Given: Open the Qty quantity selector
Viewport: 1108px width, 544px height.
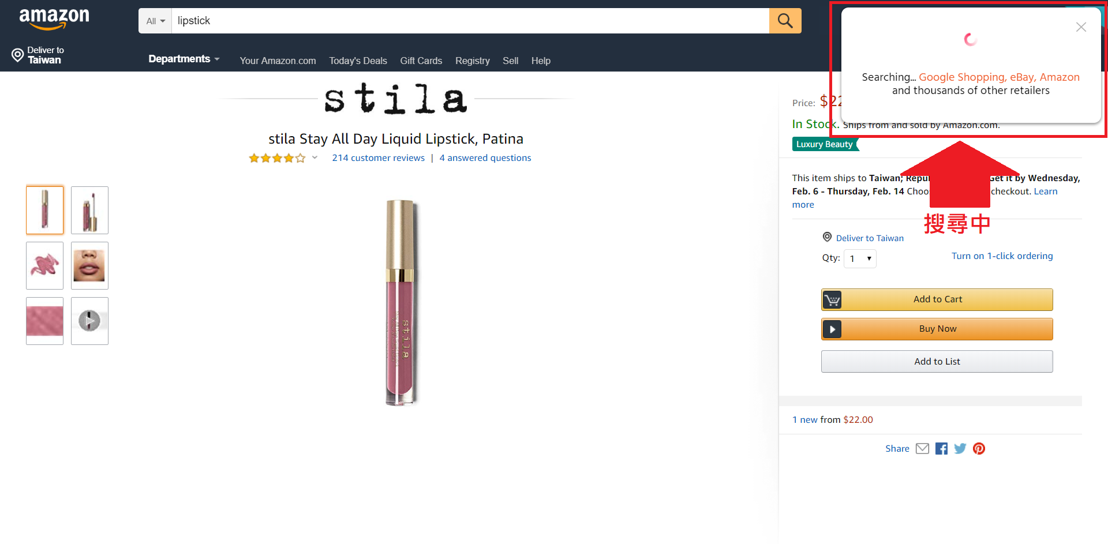Looking at the screenshot, I should click(860, 258).
